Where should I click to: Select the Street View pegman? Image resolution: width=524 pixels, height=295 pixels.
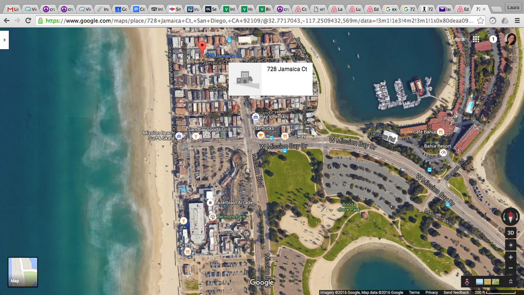pos(468,282)
